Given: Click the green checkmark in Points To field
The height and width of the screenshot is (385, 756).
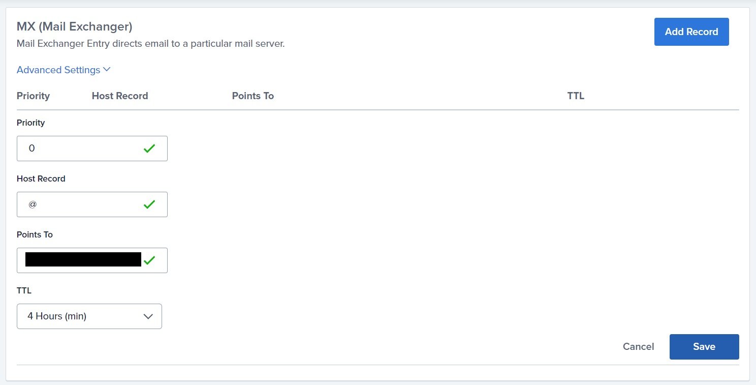Looking at the screenshot, I should point(149,260).
